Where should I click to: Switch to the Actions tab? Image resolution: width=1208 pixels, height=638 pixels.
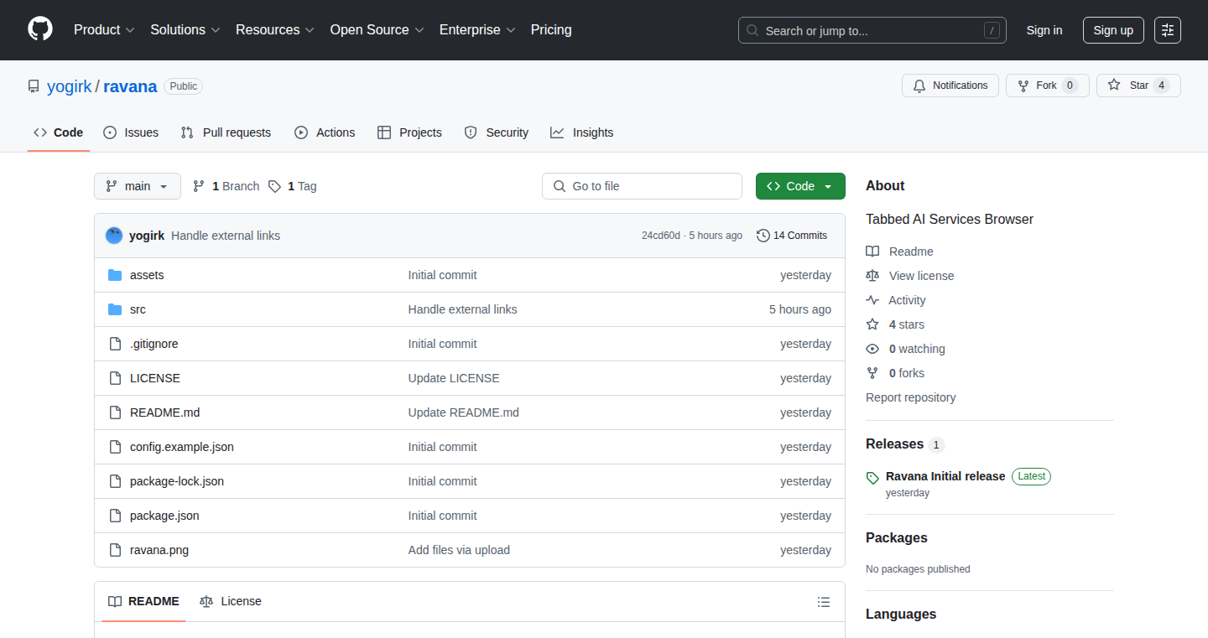[325, 132]
